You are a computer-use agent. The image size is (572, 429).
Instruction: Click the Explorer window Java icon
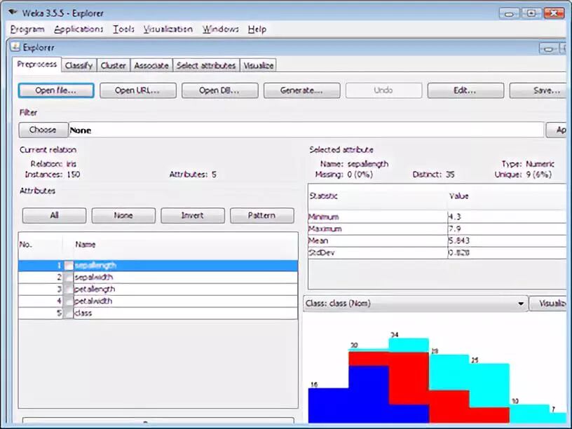(x=15, y=47)
